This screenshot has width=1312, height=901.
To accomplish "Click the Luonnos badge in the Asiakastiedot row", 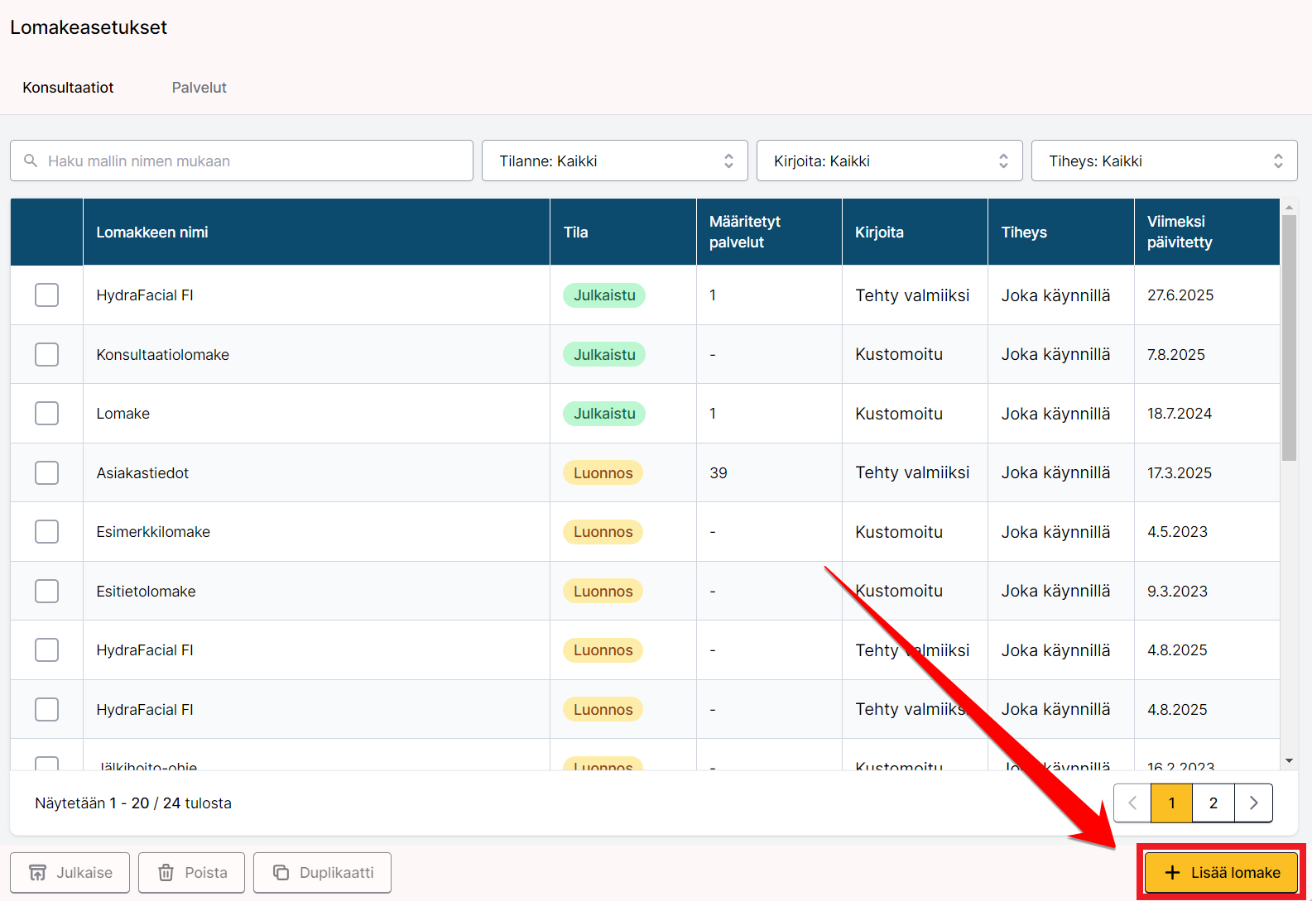I will (x=603, y=472).
